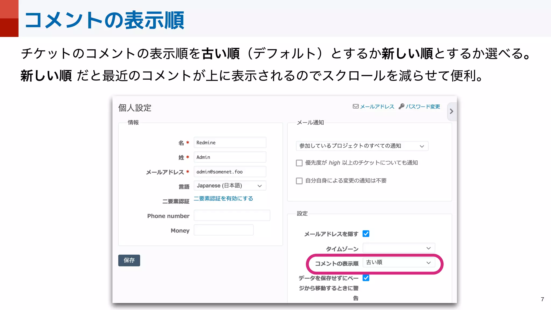Click the sidebar expand chevron arrow

(451, 111)
